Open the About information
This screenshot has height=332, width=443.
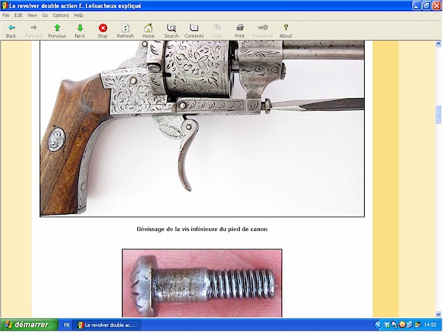tap(285, 31)
